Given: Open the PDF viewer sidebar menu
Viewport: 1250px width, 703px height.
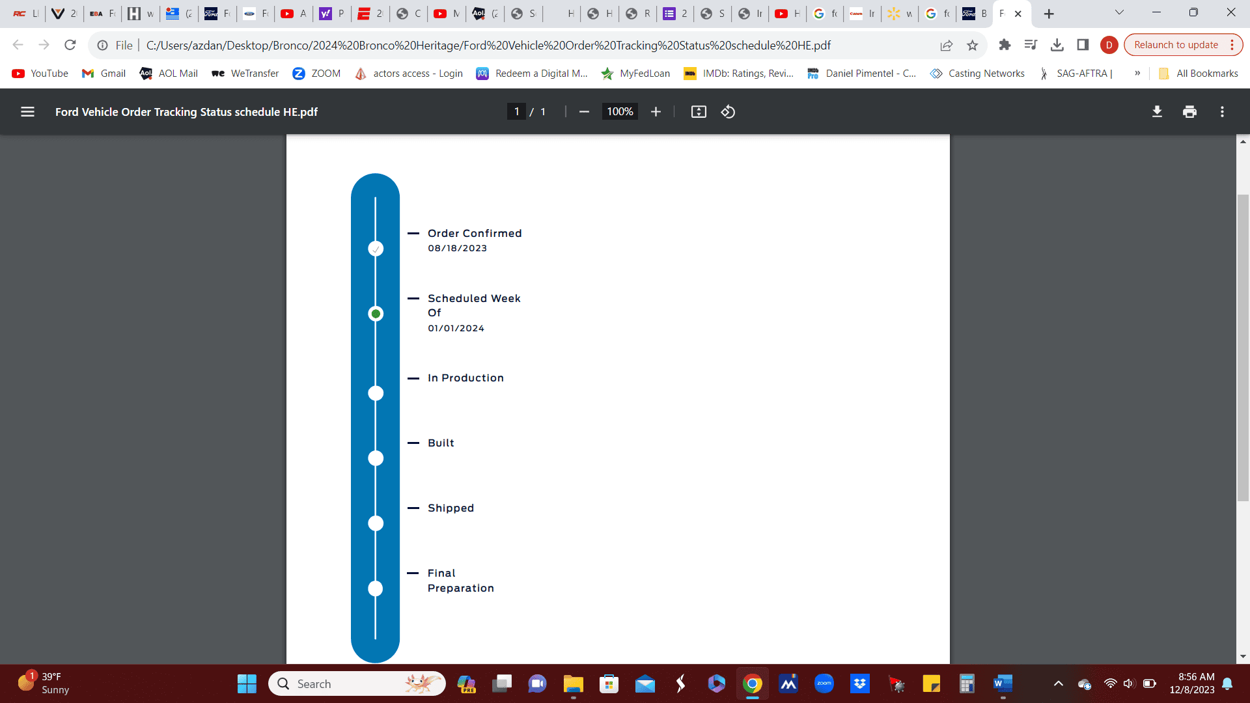Looking at the screenshot, I should [x=27, y=112].
